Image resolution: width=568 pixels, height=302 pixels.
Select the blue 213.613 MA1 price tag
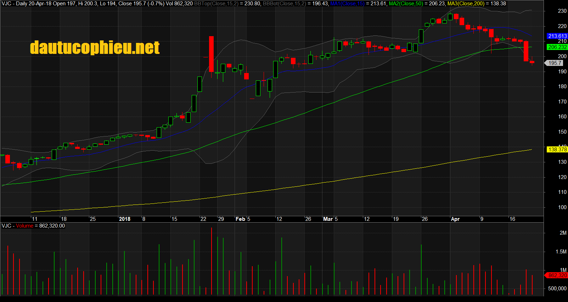(557, 36)
